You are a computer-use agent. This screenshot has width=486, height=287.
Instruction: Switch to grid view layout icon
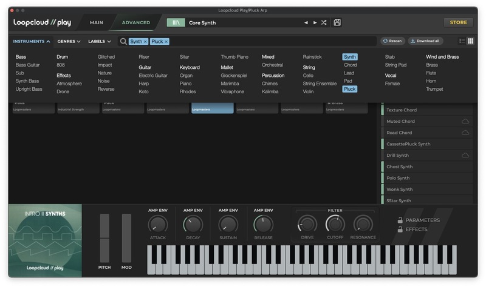(x=470, y=41)
